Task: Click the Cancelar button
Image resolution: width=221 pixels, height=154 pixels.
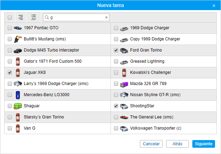Action: [151, 144]
